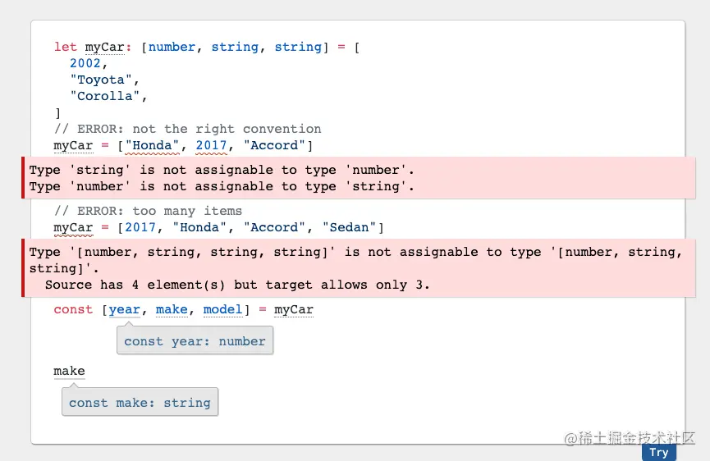Click the model variable in the destructuring
Screen dimensions: 710x461
(x=222, y=309)
